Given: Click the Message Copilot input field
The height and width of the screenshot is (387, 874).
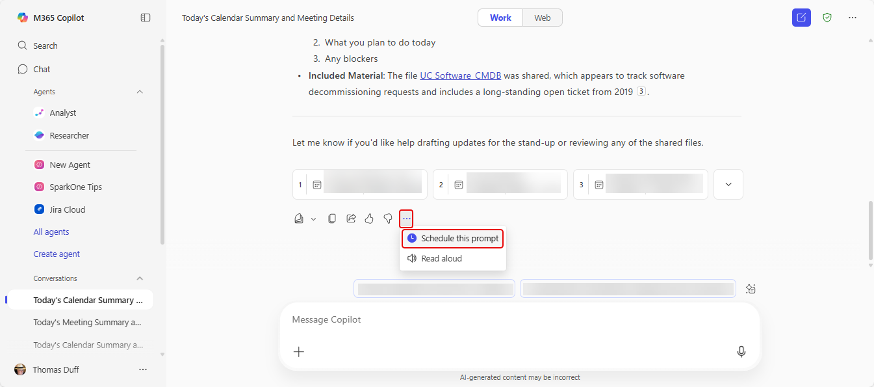Looking at the screenshot, I should click(507, 320).
